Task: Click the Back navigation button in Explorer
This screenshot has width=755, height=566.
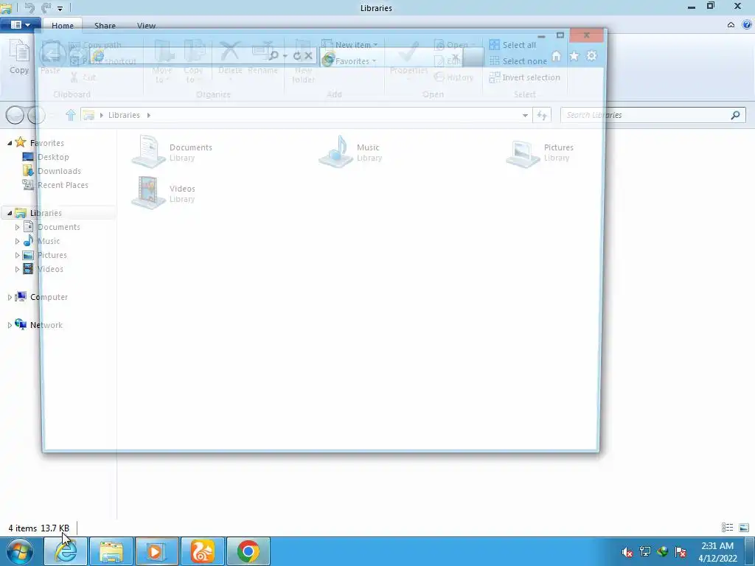Action: coord(15,115)
